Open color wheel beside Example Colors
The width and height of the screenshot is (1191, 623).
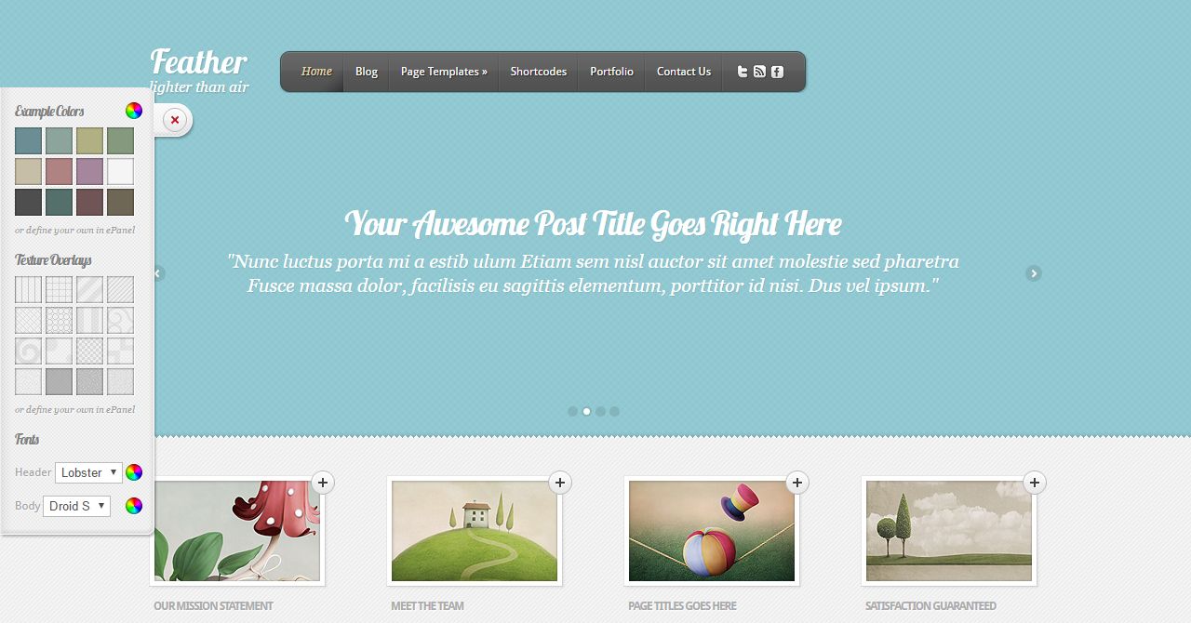point(134,111)
